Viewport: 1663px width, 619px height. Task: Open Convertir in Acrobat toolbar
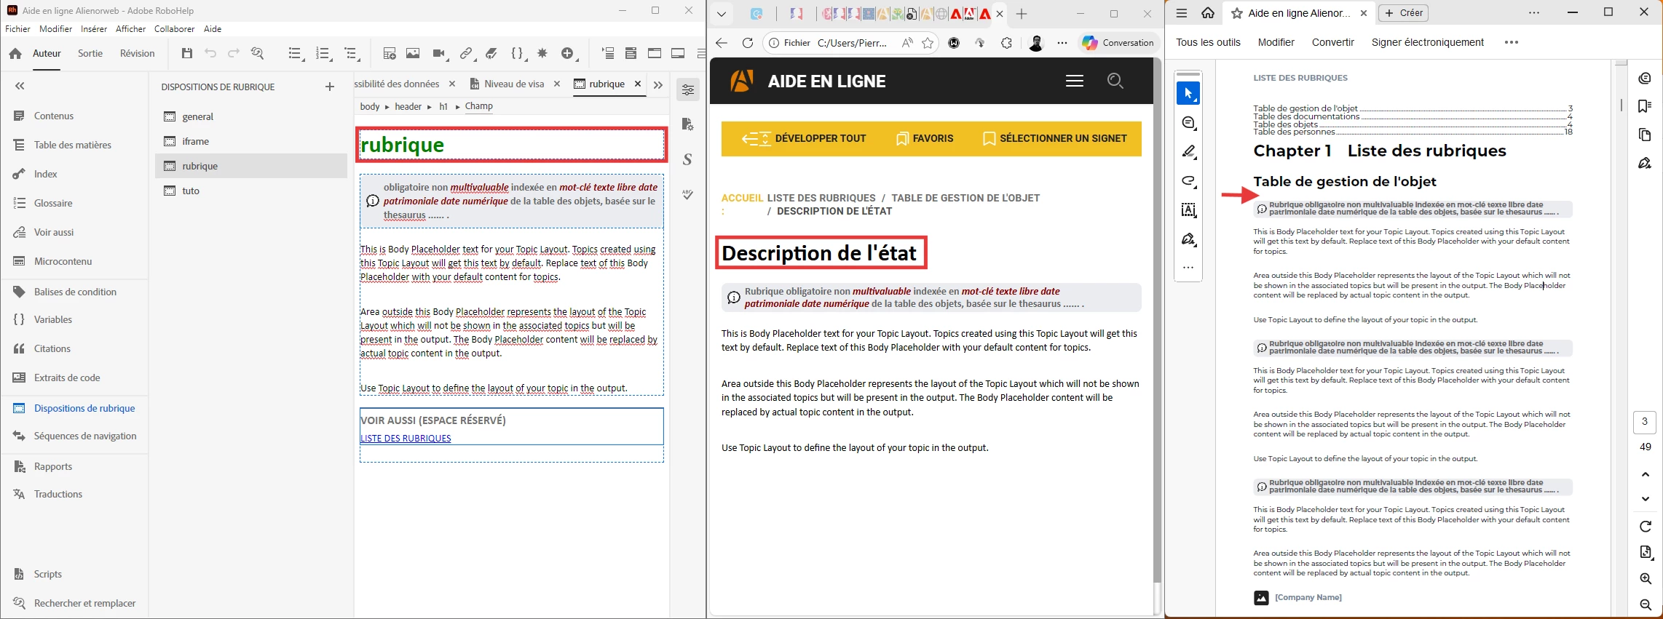point(1332,42)
